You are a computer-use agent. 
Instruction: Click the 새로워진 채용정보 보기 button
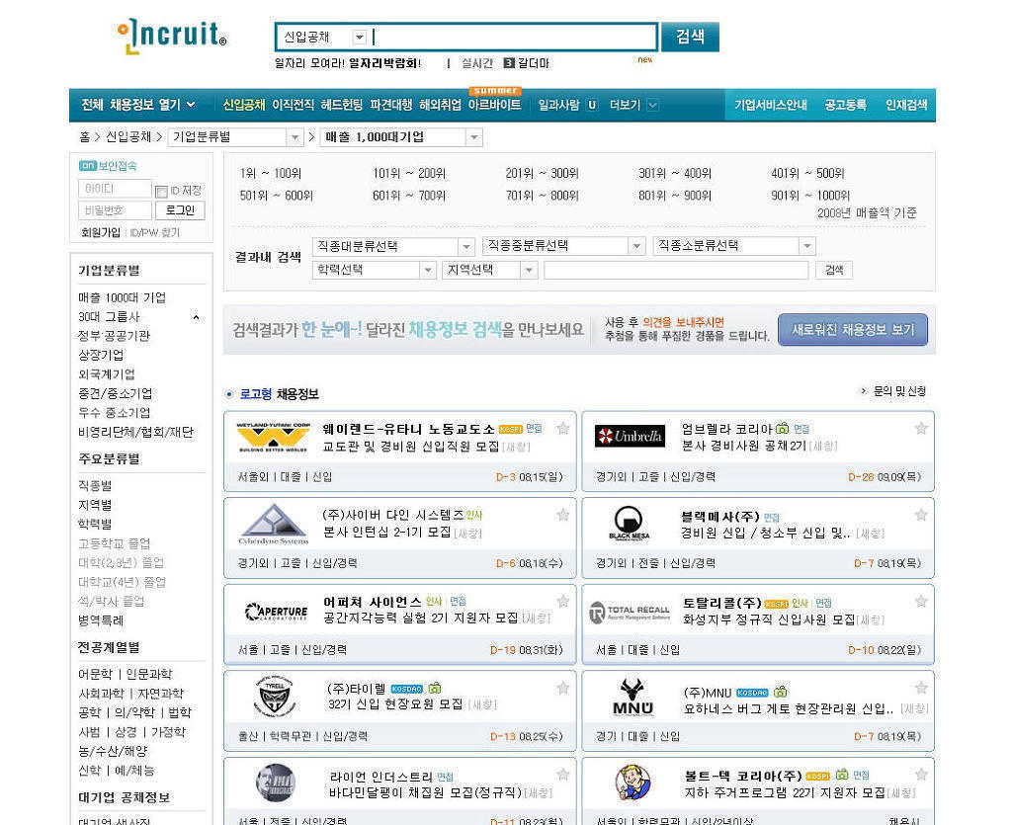point(853,330)
